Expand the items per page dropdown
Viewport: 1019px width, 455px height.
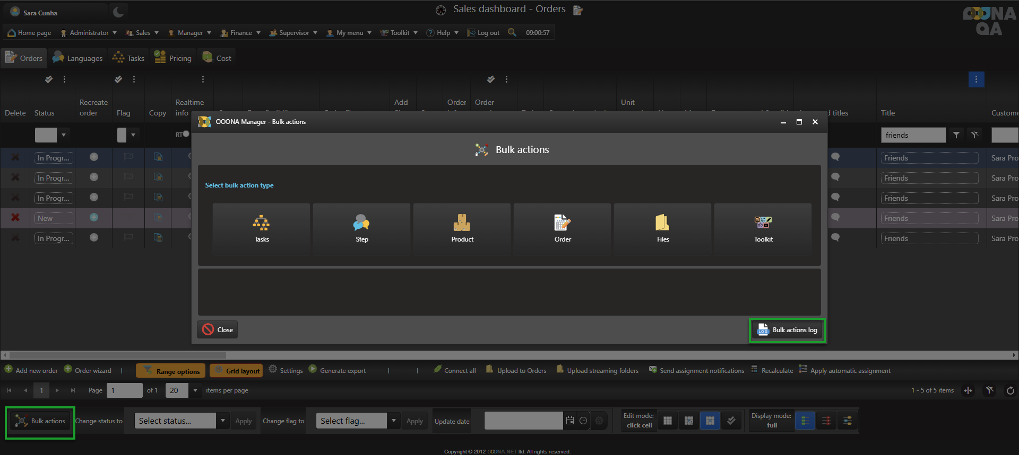click(x=195, y=390)
